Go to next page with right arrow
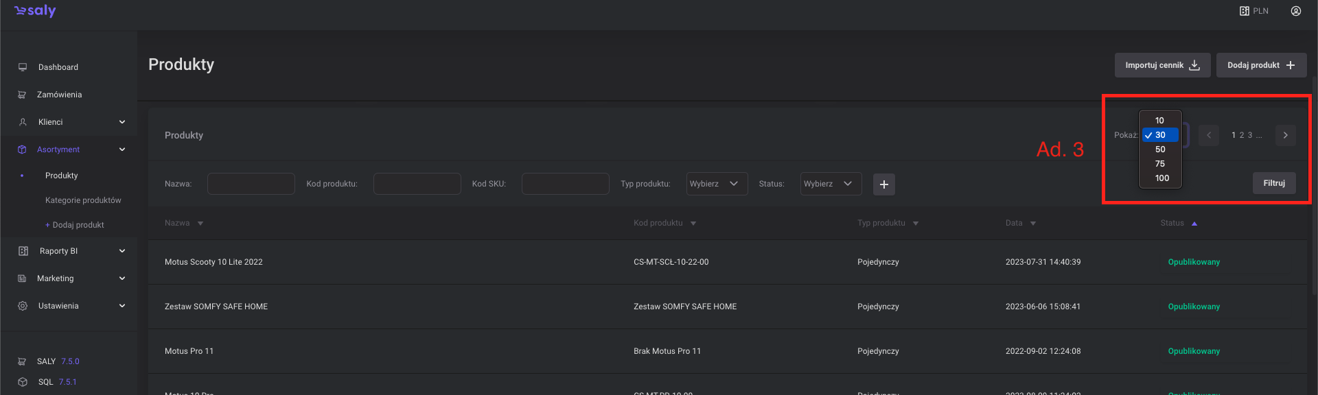 point(1285,135)
